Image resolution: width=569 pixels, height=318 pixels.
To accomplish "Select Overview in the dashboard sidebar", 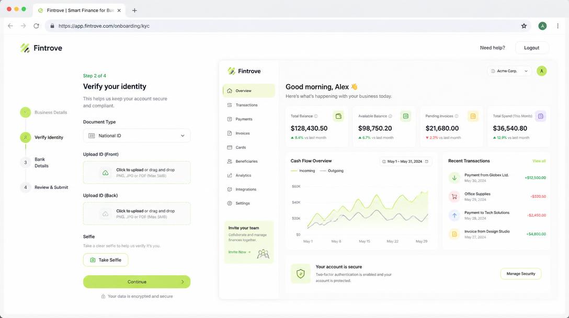I will tap(249, 91).
